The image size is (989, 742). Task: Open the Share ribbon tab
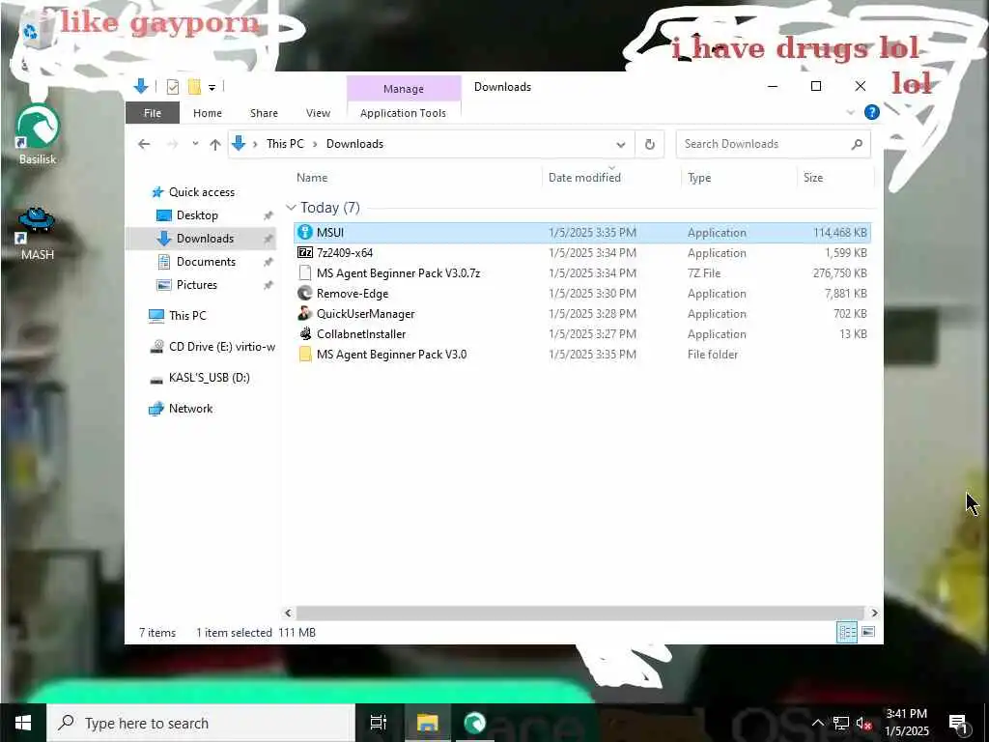(x=264, y=113)
